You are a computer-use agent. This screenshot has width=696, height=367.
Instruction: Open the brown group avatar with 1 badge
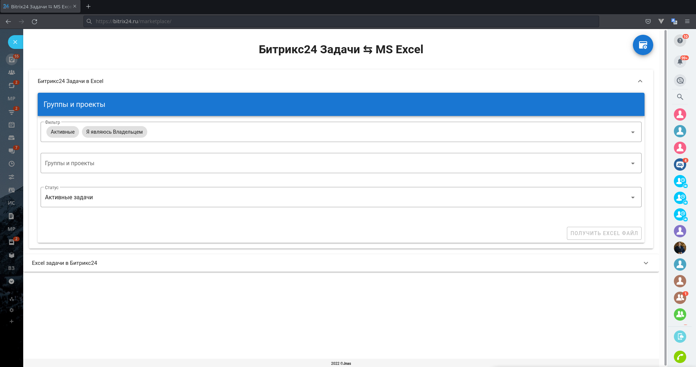(x=680, y=298)
